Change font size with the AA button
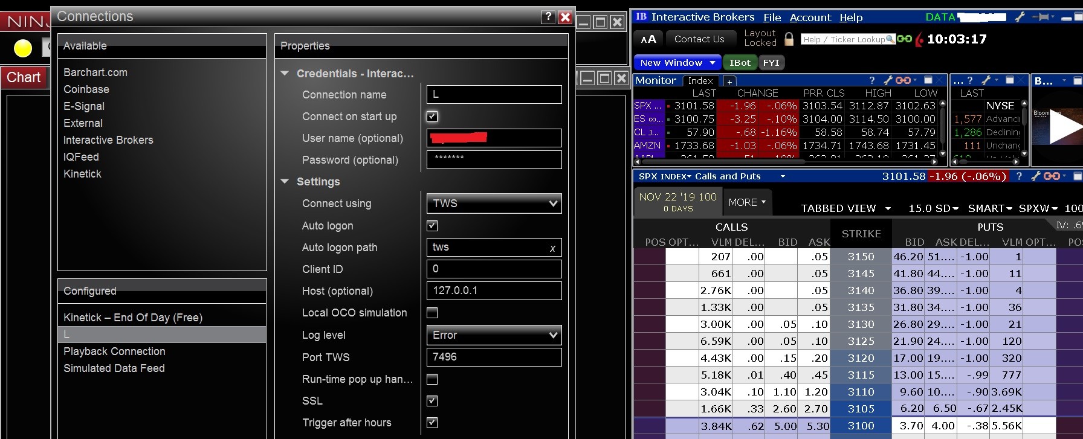This screenshot has height=439, width=1083. tap(648, 39)
